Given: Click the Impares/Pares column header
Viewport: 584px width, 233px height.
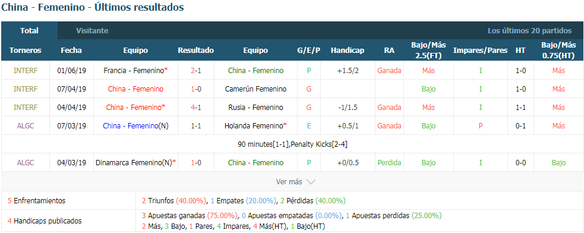Looking at the screenshot, I should coord(480,51).
